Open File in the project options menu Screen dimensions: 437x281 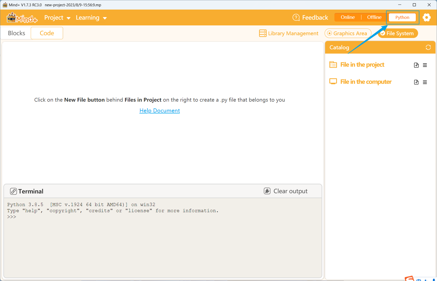[425, 65]
